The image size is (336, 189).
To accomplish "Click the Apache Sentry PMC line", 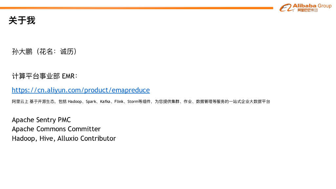I will tap(41, 120).
